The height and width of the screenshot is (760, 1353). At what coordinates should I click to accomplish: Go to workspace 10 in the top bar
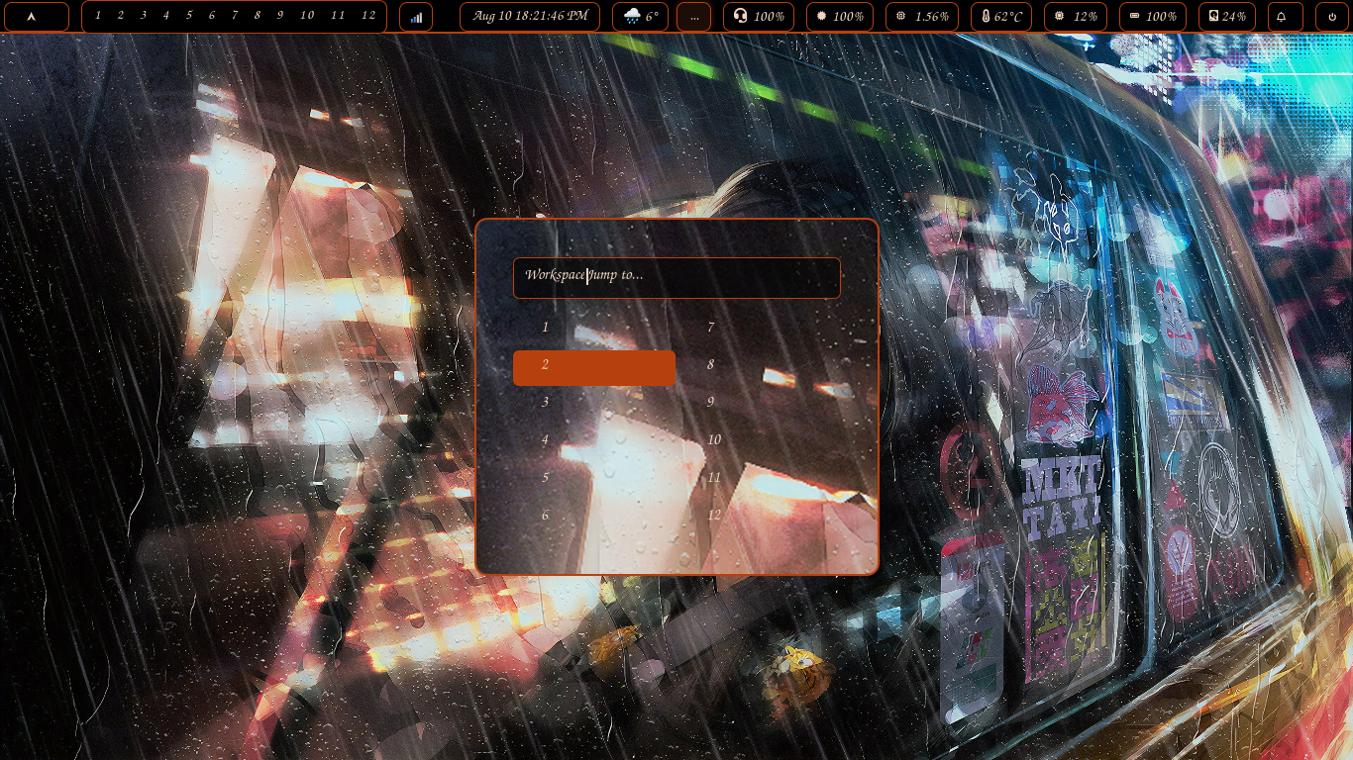[307, 16]
